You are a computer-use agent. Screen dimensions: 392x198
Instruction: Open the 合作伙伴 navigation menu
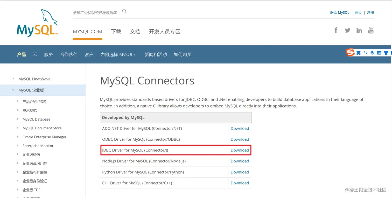[x=69, y=54]
